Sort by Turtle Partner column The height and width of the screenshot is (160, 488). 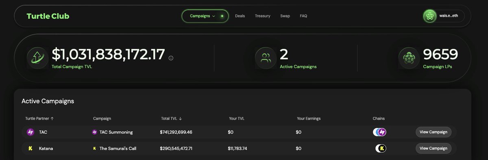(x=39, y=119)
